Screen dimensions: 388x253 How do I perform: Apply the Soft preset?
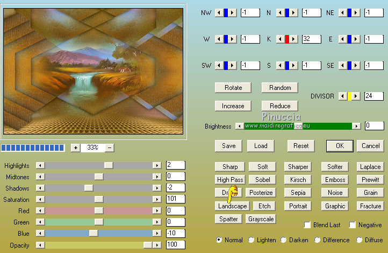pos(262,167)
